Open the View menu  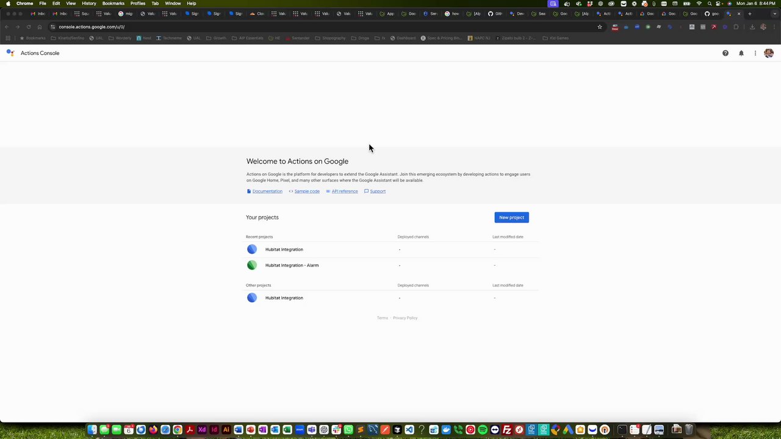(71, 4)
